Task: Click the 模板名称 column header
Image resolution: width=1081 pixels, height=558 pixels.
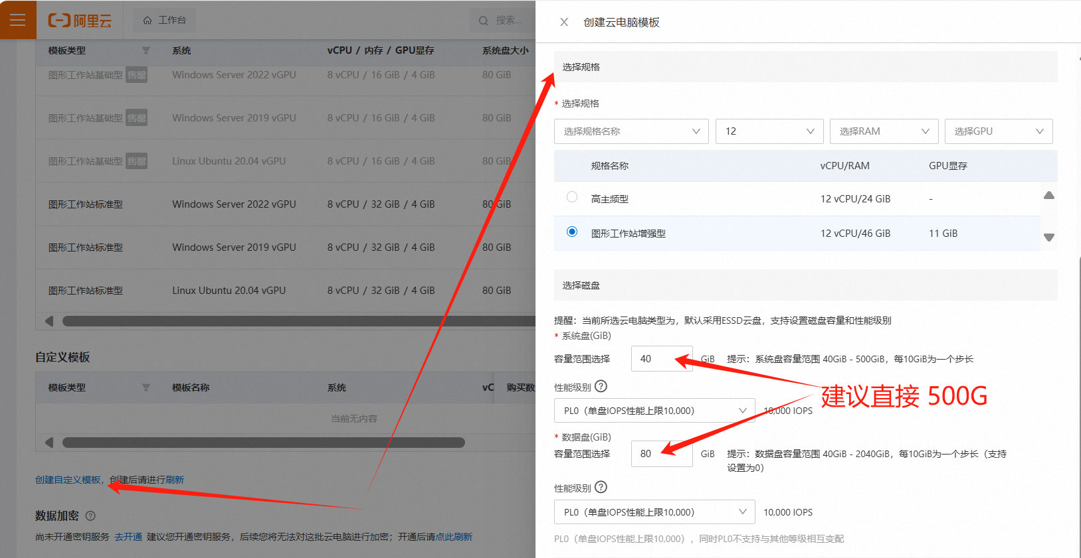Action: point(191,387)
